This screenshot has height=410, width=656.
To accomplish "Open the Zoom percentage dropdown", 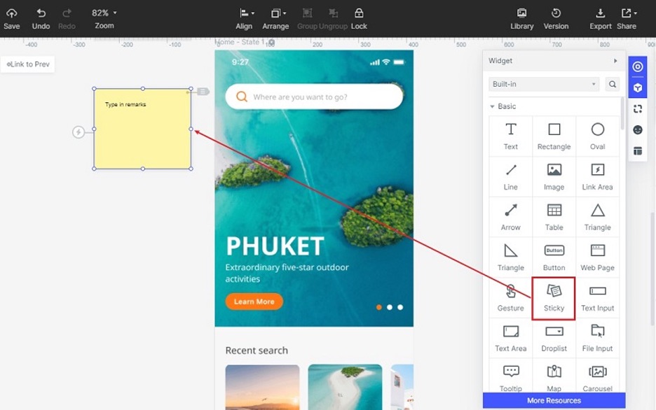I will tap(104, 13).
